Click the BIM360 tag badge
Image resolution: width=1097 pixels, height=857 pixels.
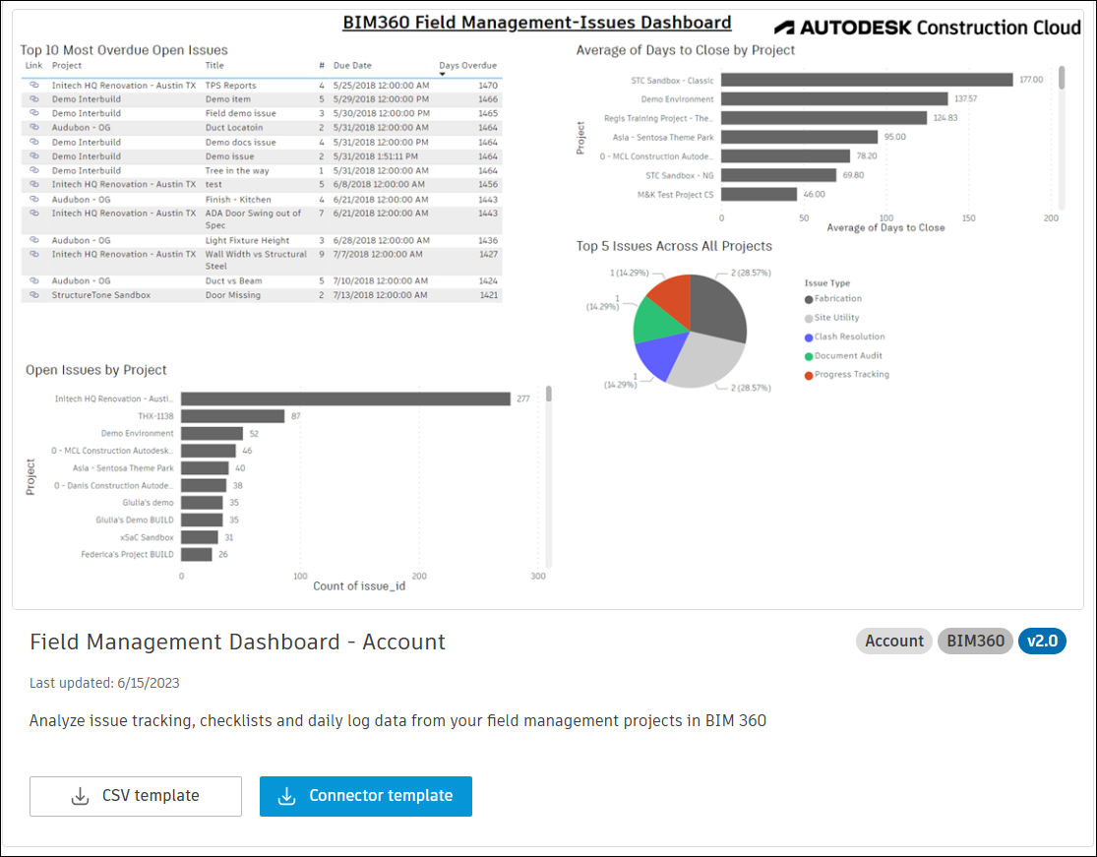[x=975, y=641]
